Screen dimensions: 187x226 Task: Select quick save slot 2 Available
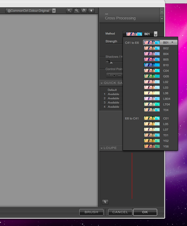click(x=111, y=98)
